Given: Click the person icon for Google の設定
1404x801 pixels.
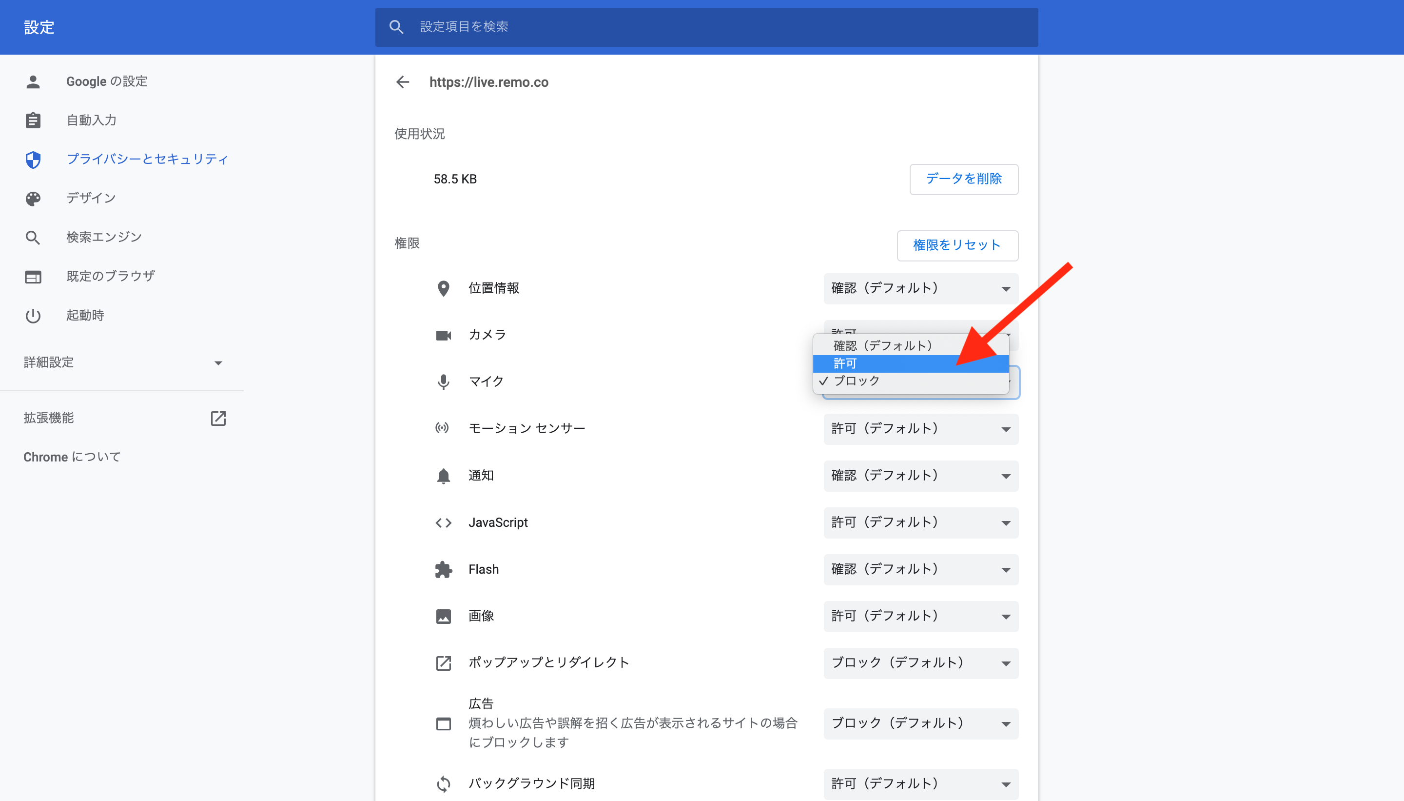Looking at the screenshot, I should pyautogui.click(x=33, y=81).
